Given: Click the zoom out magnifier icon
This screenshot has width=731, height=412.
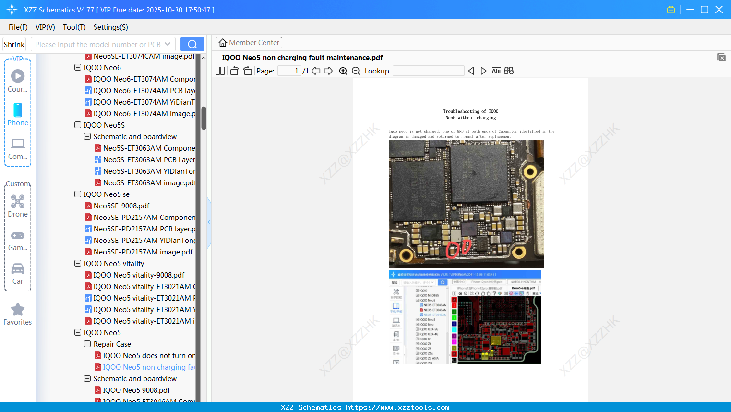Looking at the screenshot, I should pos(356,71).
